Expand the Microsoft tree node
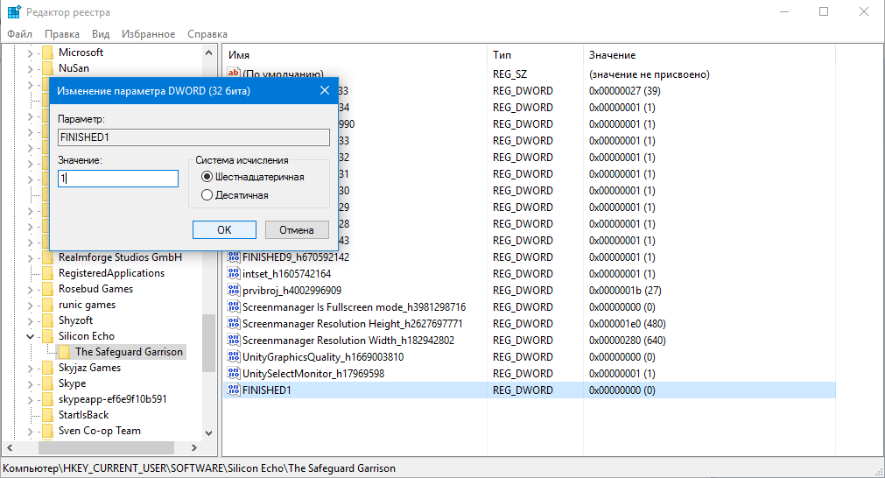 coord(31,53)
